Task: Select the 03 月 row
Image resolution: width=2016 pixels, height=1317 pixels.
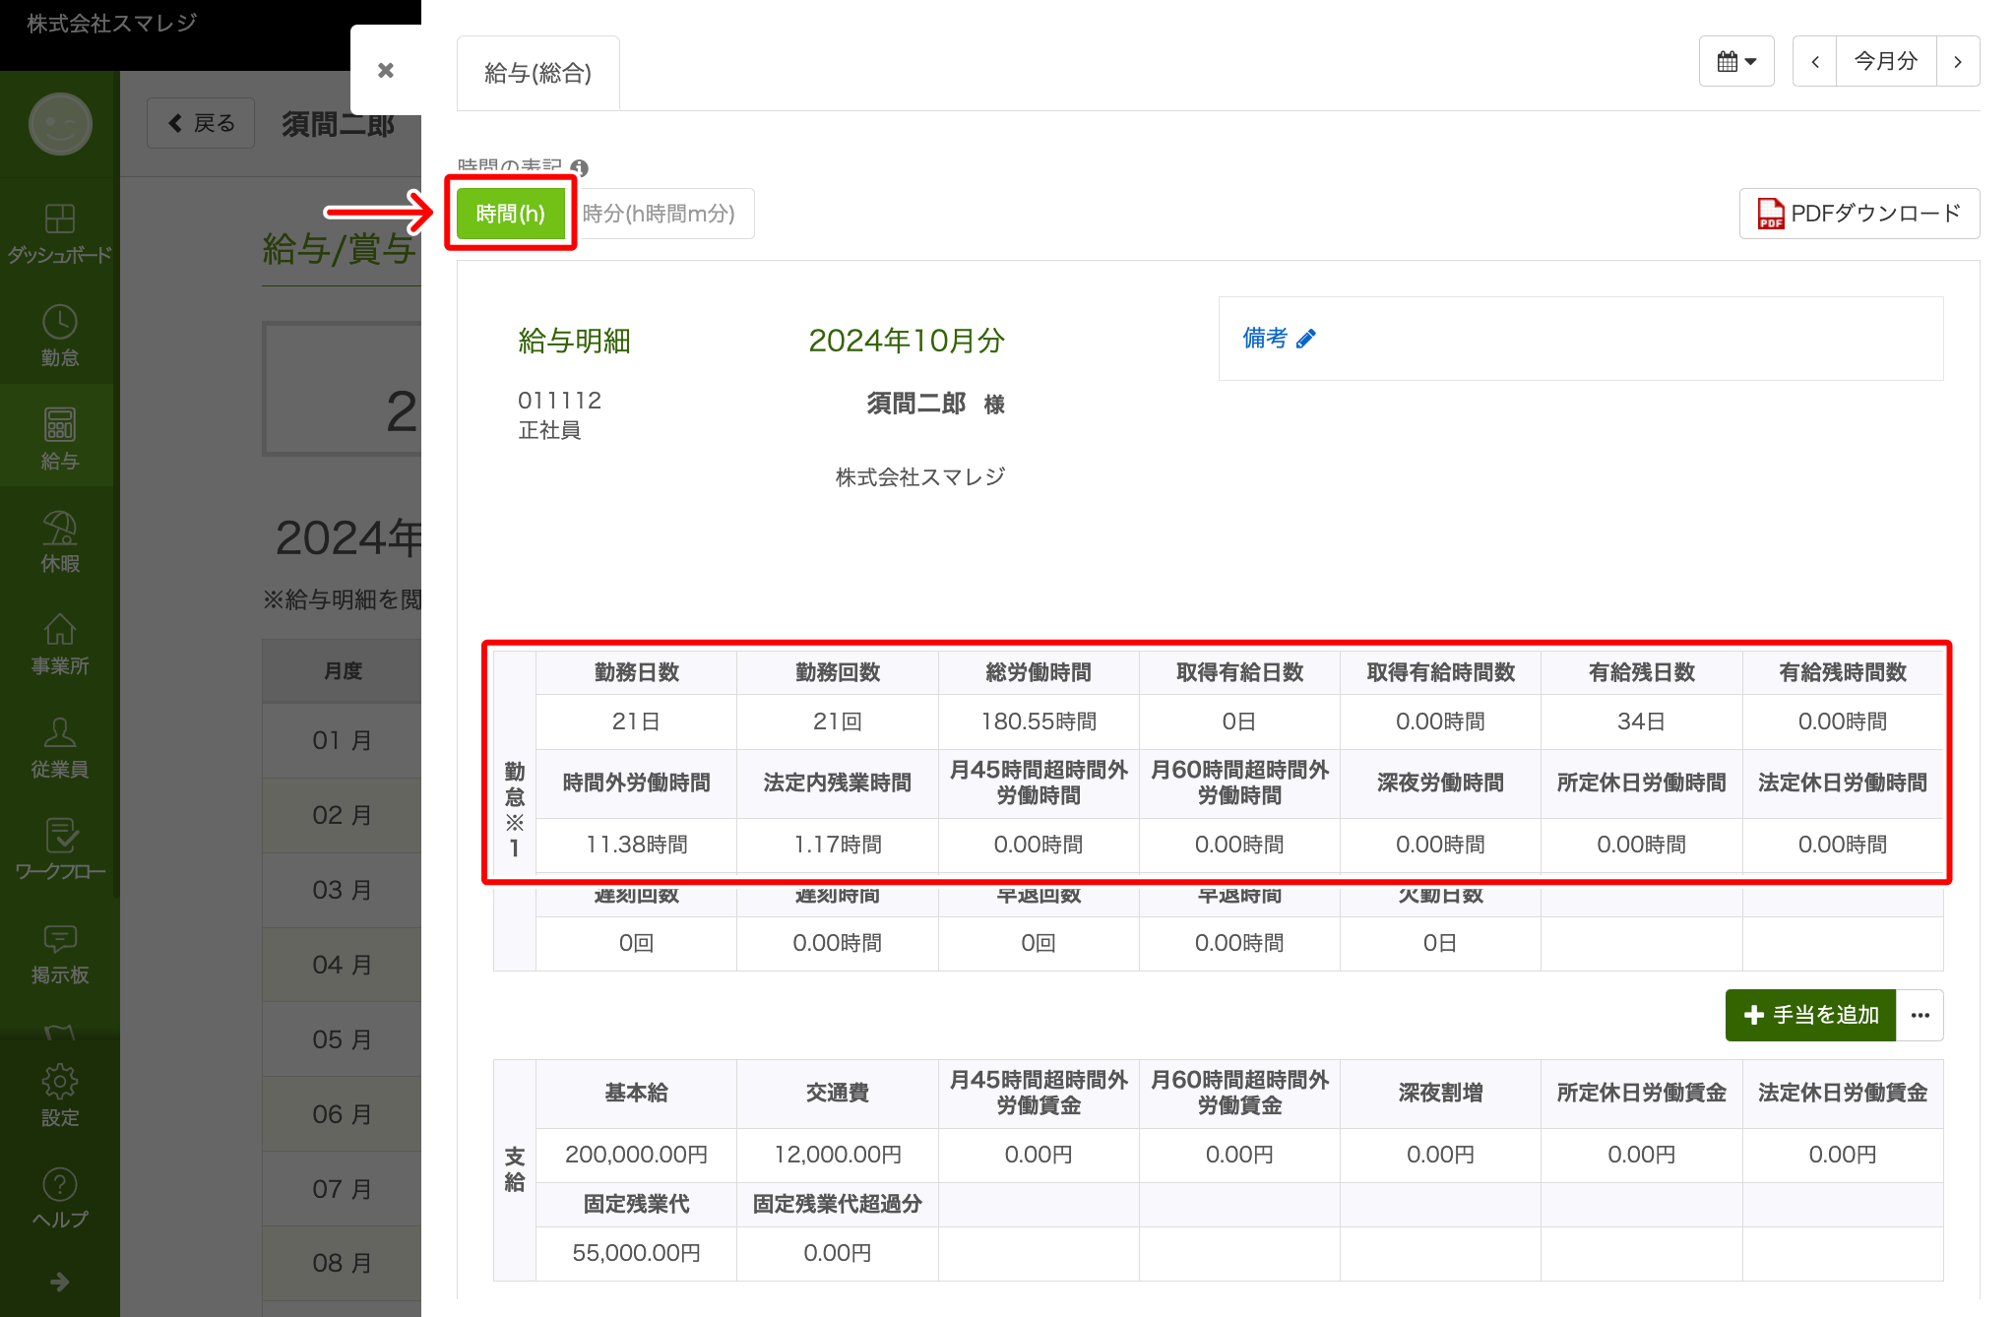Action: coord(343,890)
